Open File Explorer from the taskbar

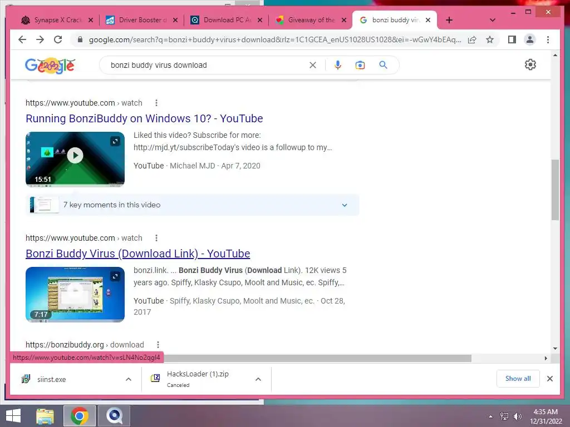[x=45, y=416]
